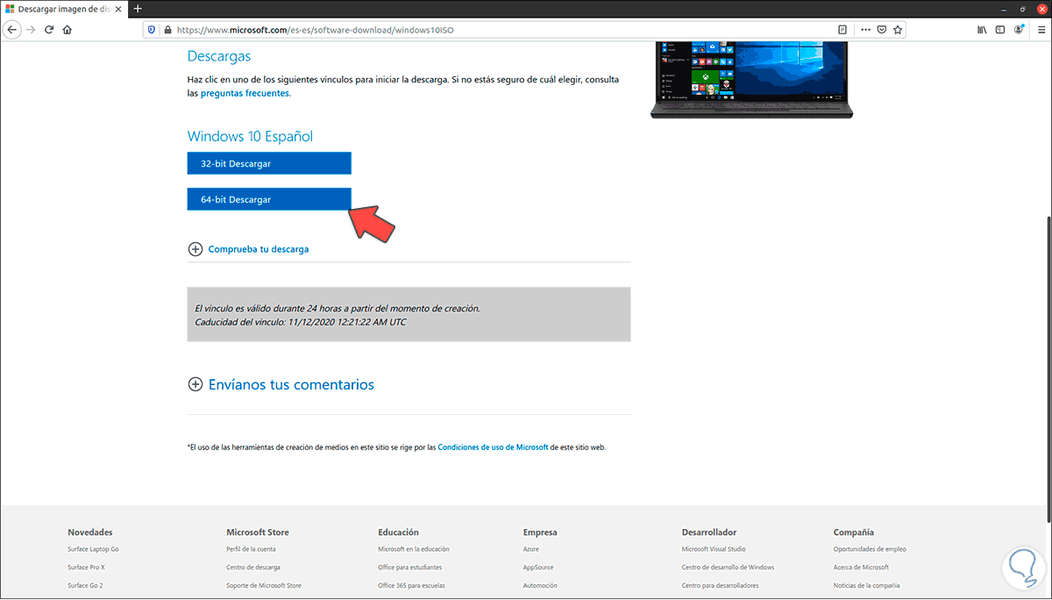Screen dimensions: 1052x600
Task: Bookmark this page with the star
Action: [897, 29]
